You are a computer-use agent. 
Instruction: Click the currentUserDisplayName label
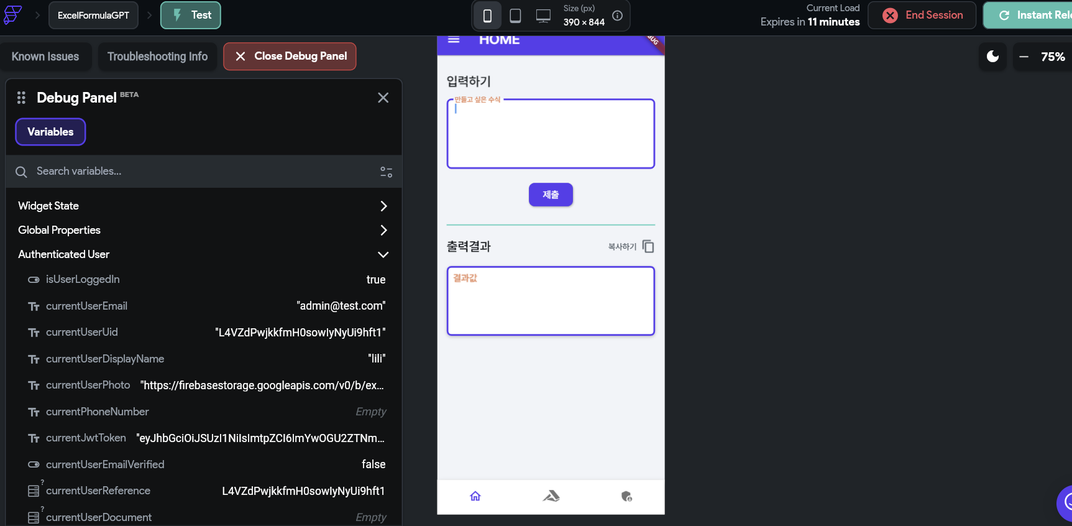(x=105, y=359)
